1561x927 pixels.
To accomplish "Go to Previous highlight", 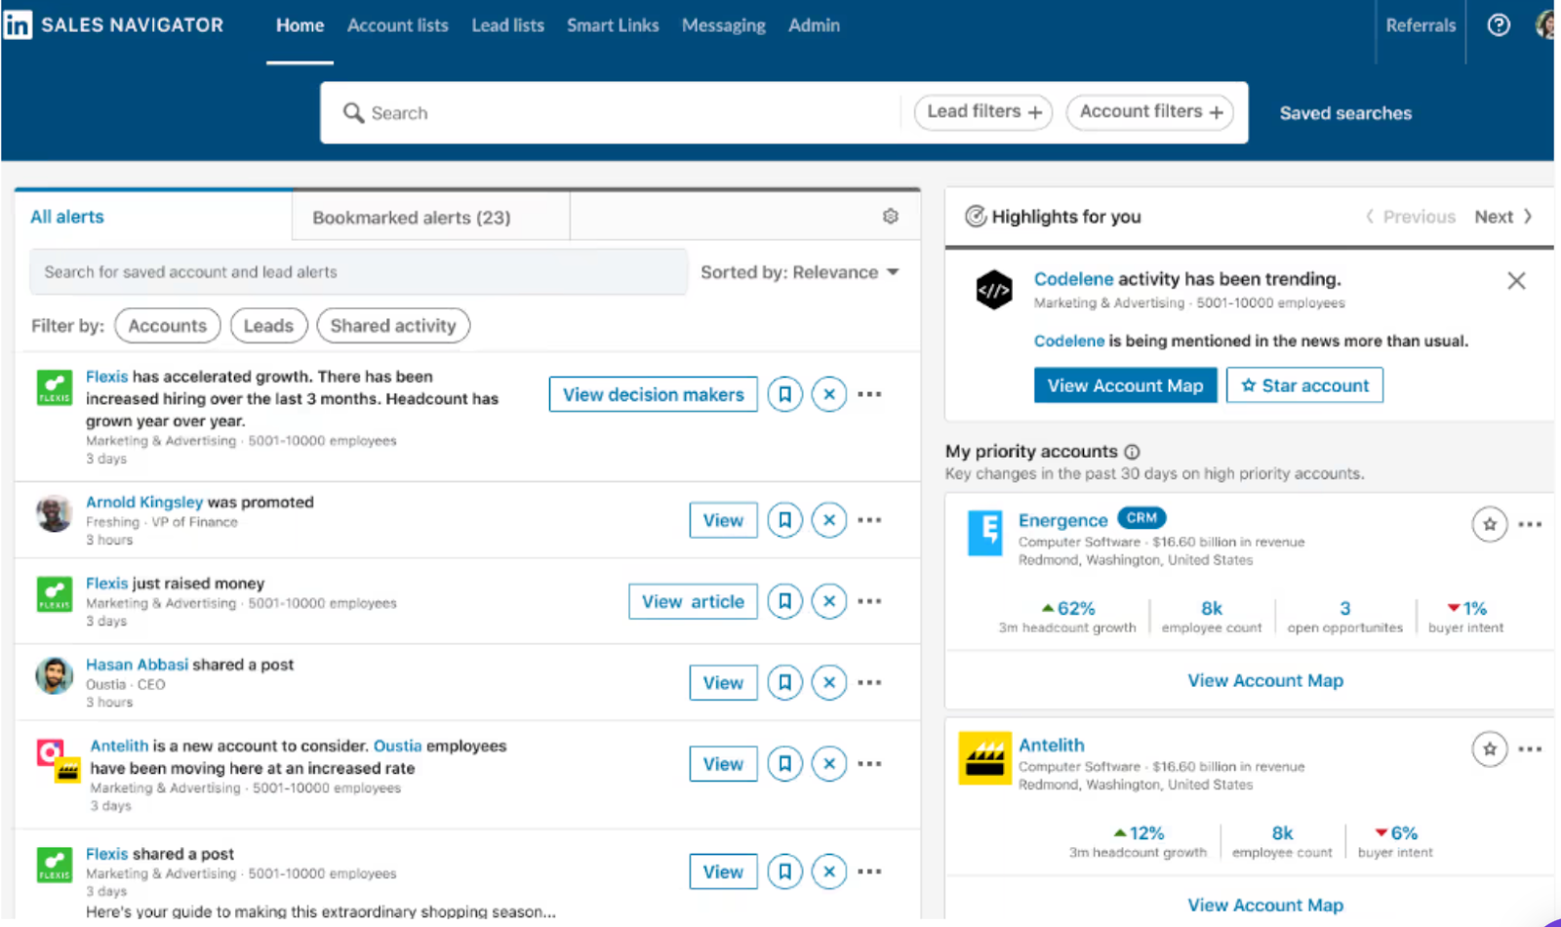I will pos(1410,217).
